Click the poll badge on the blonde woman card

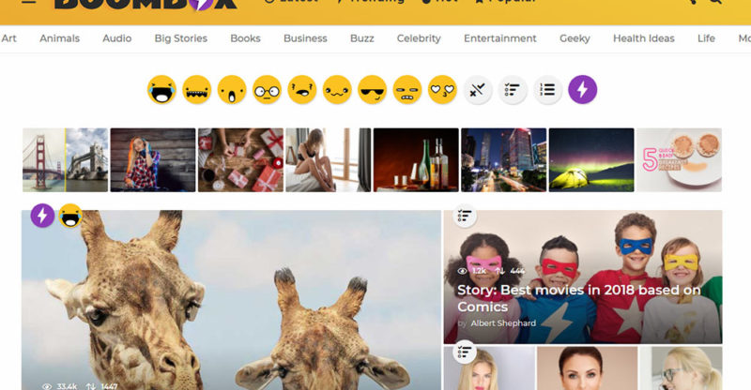[x=465, y=352]
